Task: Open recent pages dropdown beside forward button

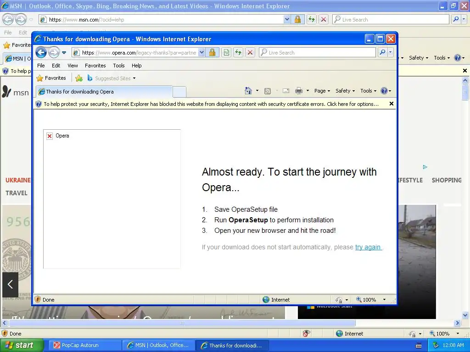Action: (64, 53)
